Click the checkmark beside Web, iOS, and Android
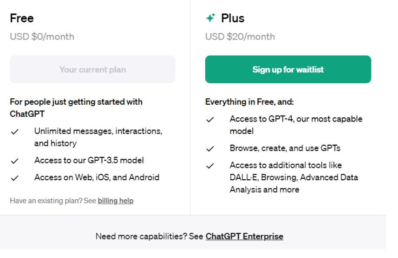Screen dimensions: 398x258 (x=15, y=178)
